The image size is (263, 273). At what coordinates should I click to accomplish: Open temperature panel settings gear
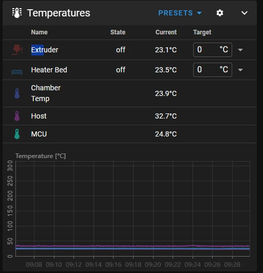220,13
